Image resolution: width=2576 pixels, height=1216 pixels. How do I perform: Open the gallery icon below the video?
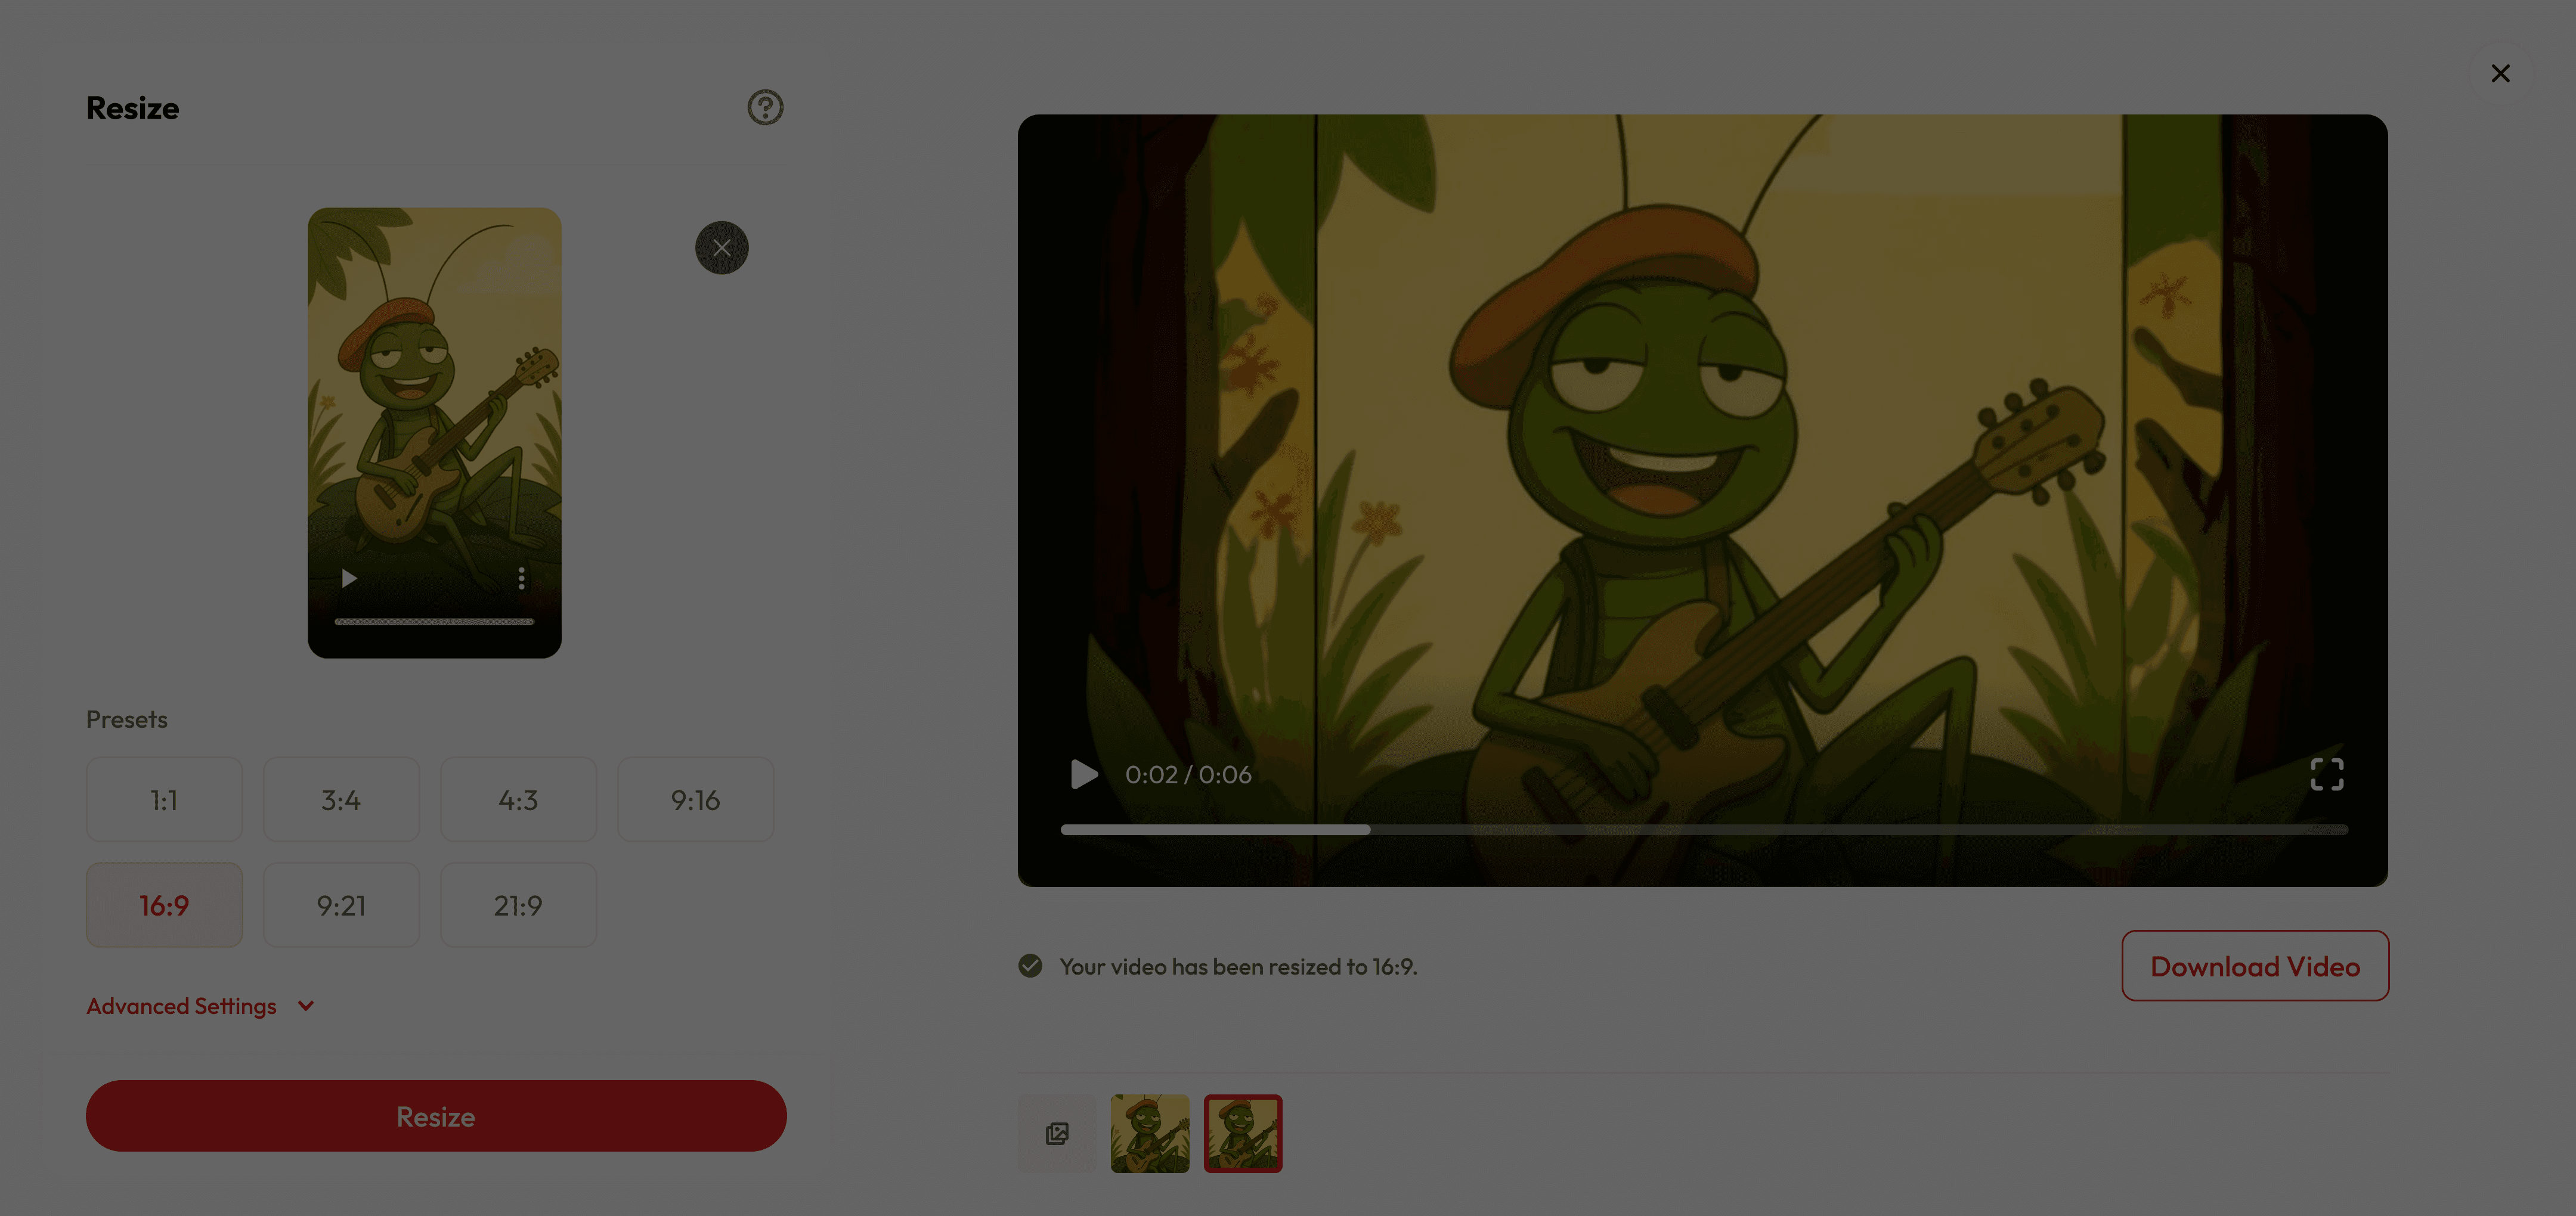(x=1057, y=1133)
